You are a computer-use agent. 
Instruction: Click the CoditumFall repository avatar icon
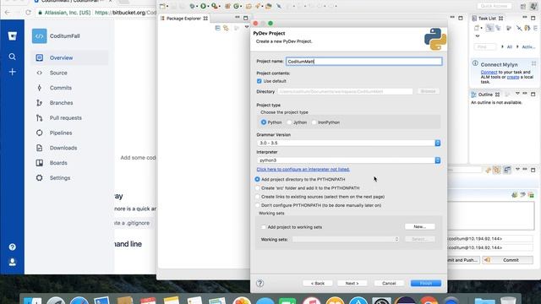point(40,35)
